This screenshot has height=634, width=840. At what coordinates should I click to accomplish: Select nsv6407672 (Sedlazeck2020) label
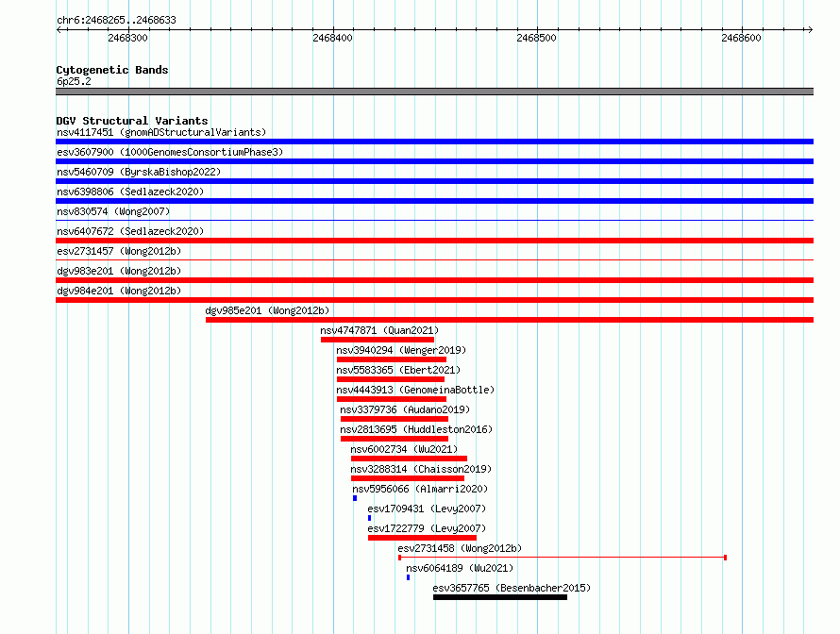pyautogui.click(x=130, y=231)
